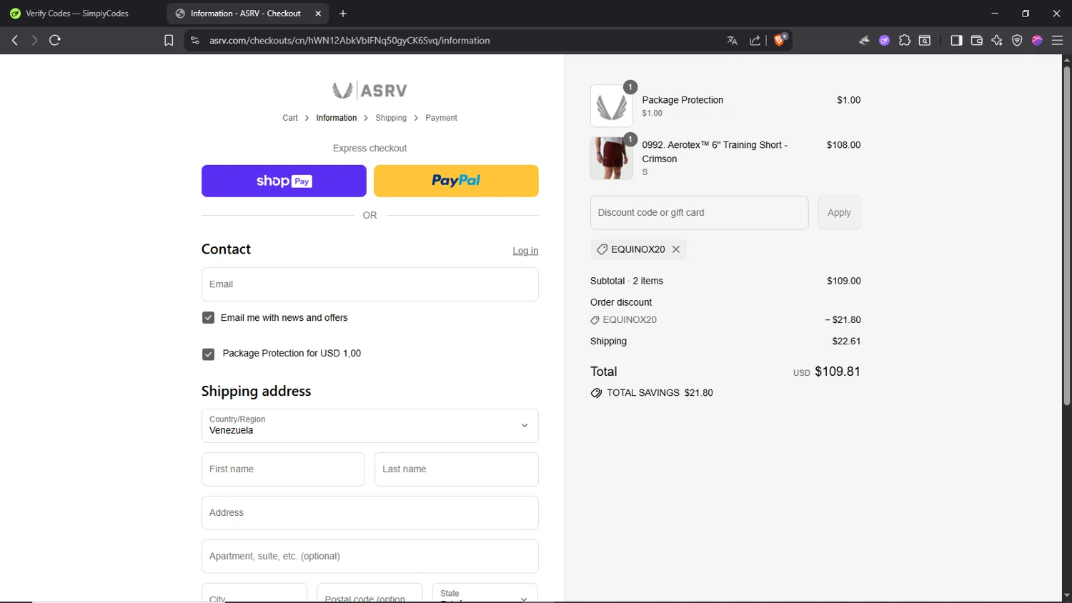Focus the Email input field
This screenshot has height=603, width=1072.
(x=369, y=284)
